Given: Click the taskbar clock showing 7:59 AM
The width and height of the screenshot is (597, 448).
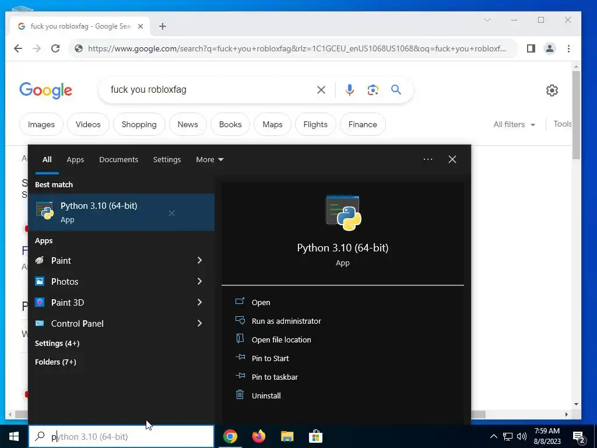Looking at the screenshot, I should [547, 436].
